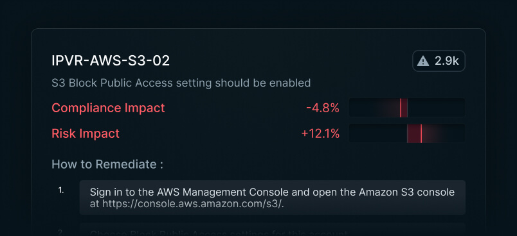This screenshot has width=517, height=236.
Task: Click the red marker on the Compliance Impact bar
Action: point(401,108)
